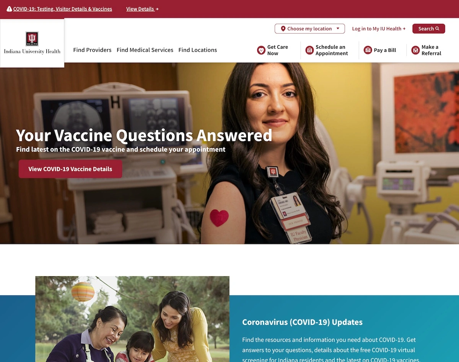Open the Find Providers menu

tap(92, 50)
